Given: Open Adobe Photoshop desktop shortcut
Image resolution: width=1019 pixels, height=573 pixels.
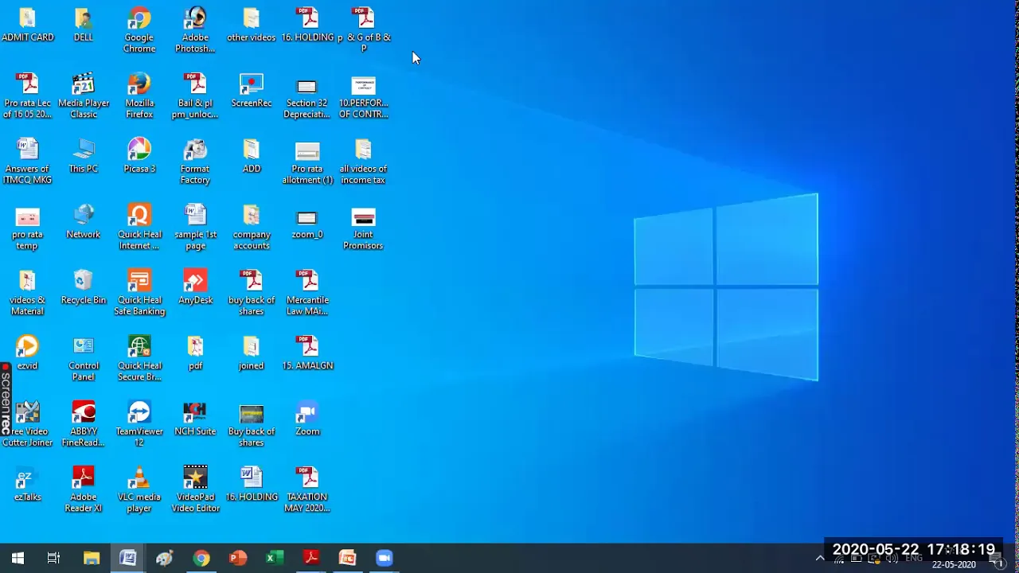Looking at the screenshot, I should pyautogui.click(x=195, y=30).
